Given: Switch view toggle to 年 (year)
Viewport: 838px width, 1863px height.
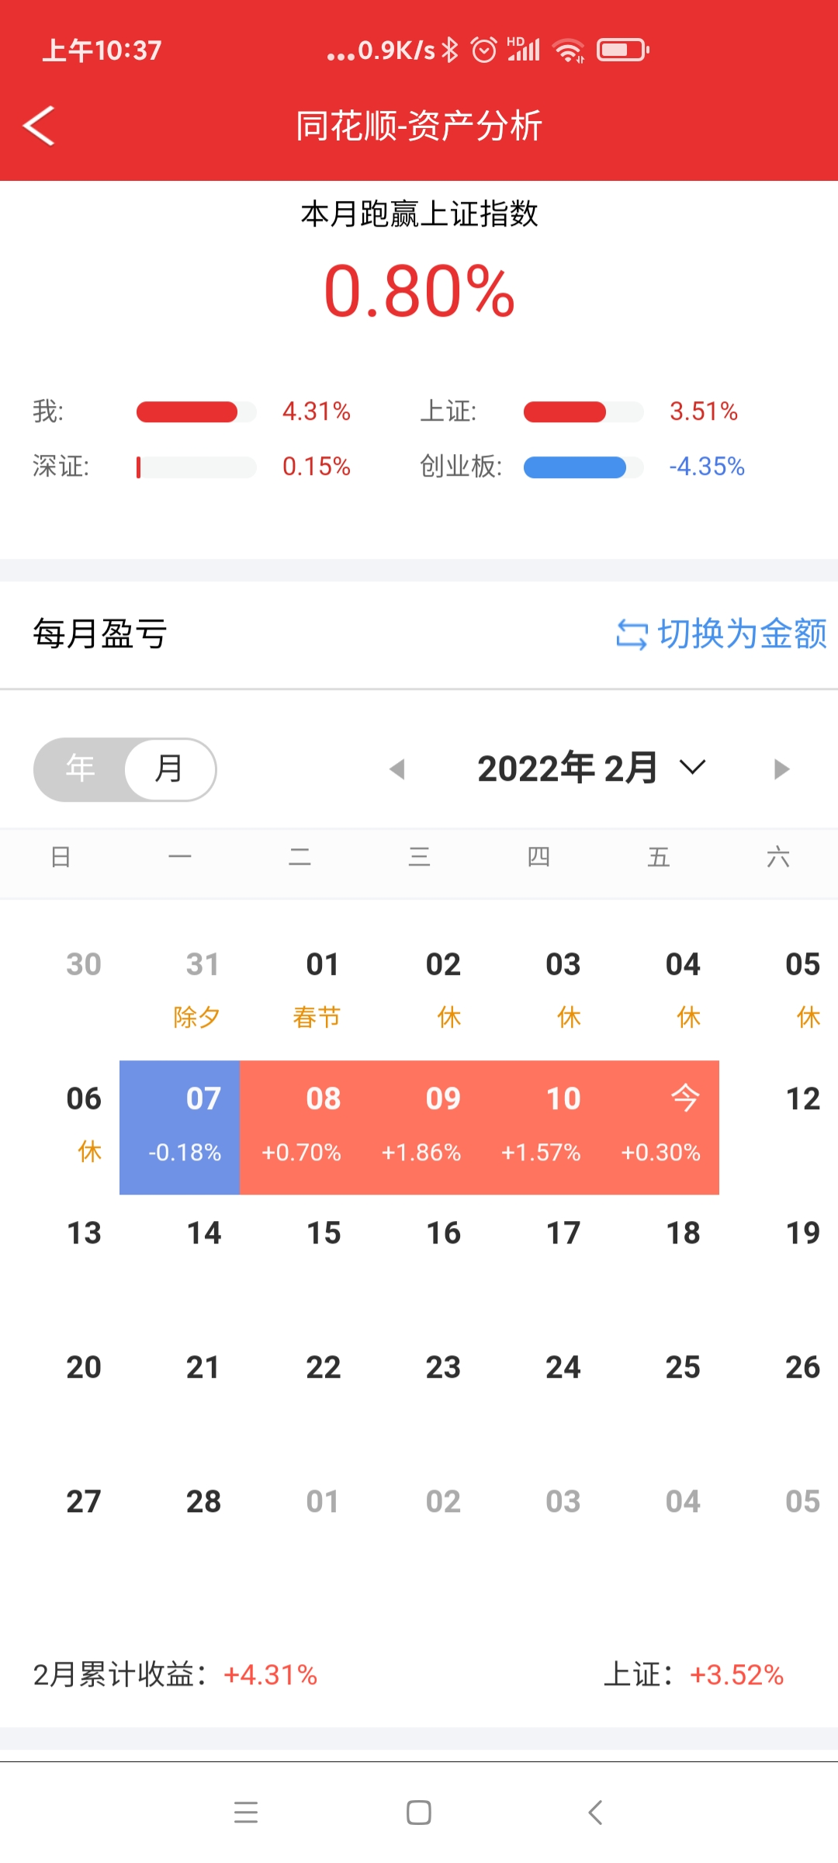Looking at the screenshot, I should pos(80,769).
